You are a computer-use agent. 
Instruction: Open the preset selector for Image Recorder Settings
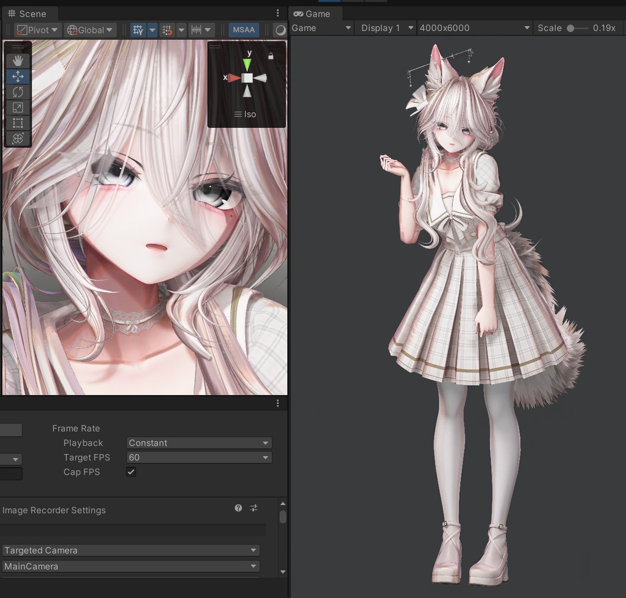(x=254, y=508)
